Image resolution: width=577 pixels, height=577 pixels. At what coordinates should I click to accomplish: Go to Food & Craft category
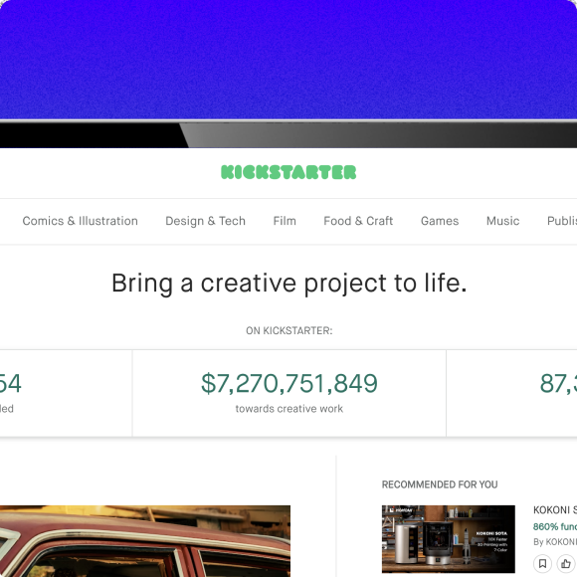(358, 221)
